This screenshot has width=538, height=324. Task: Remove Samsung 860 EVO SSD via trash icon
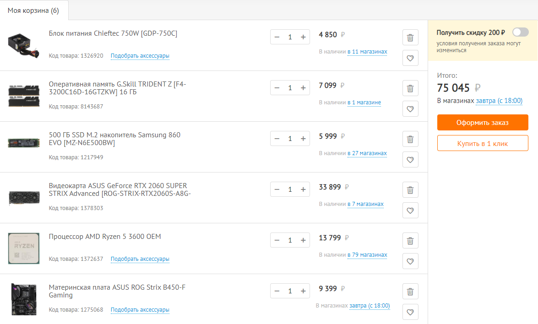[410, 139]
